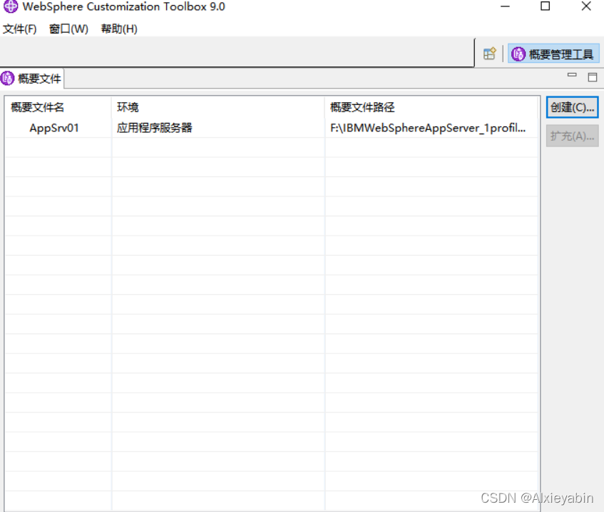Click the disabled 扩充(A) button
Screen dimensions: 604x512
click(x=571, y=136)
